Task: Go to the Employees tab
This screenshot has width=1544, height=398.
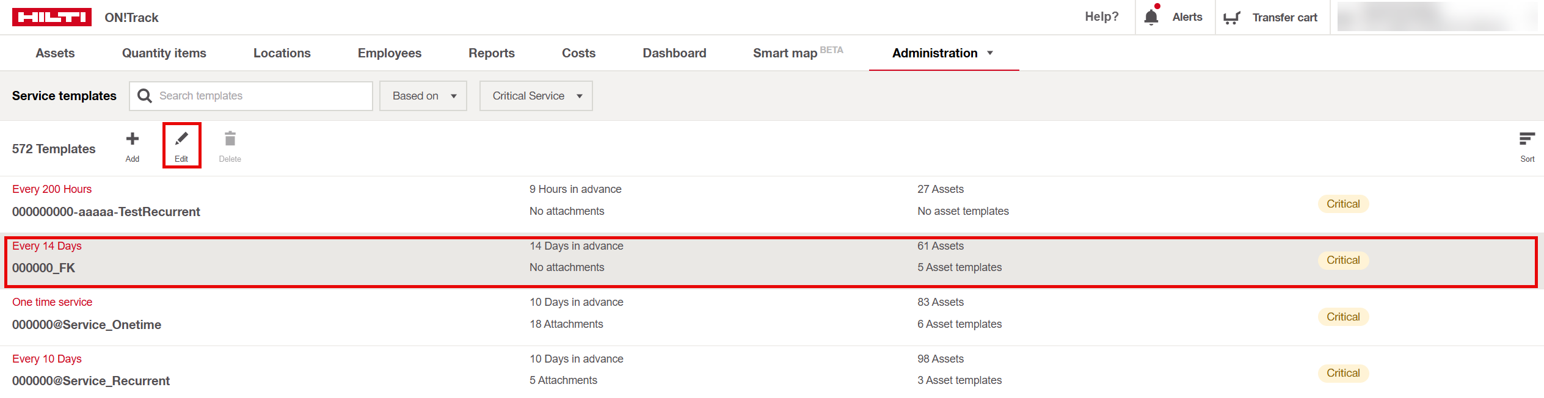Action: pos(389,53)
